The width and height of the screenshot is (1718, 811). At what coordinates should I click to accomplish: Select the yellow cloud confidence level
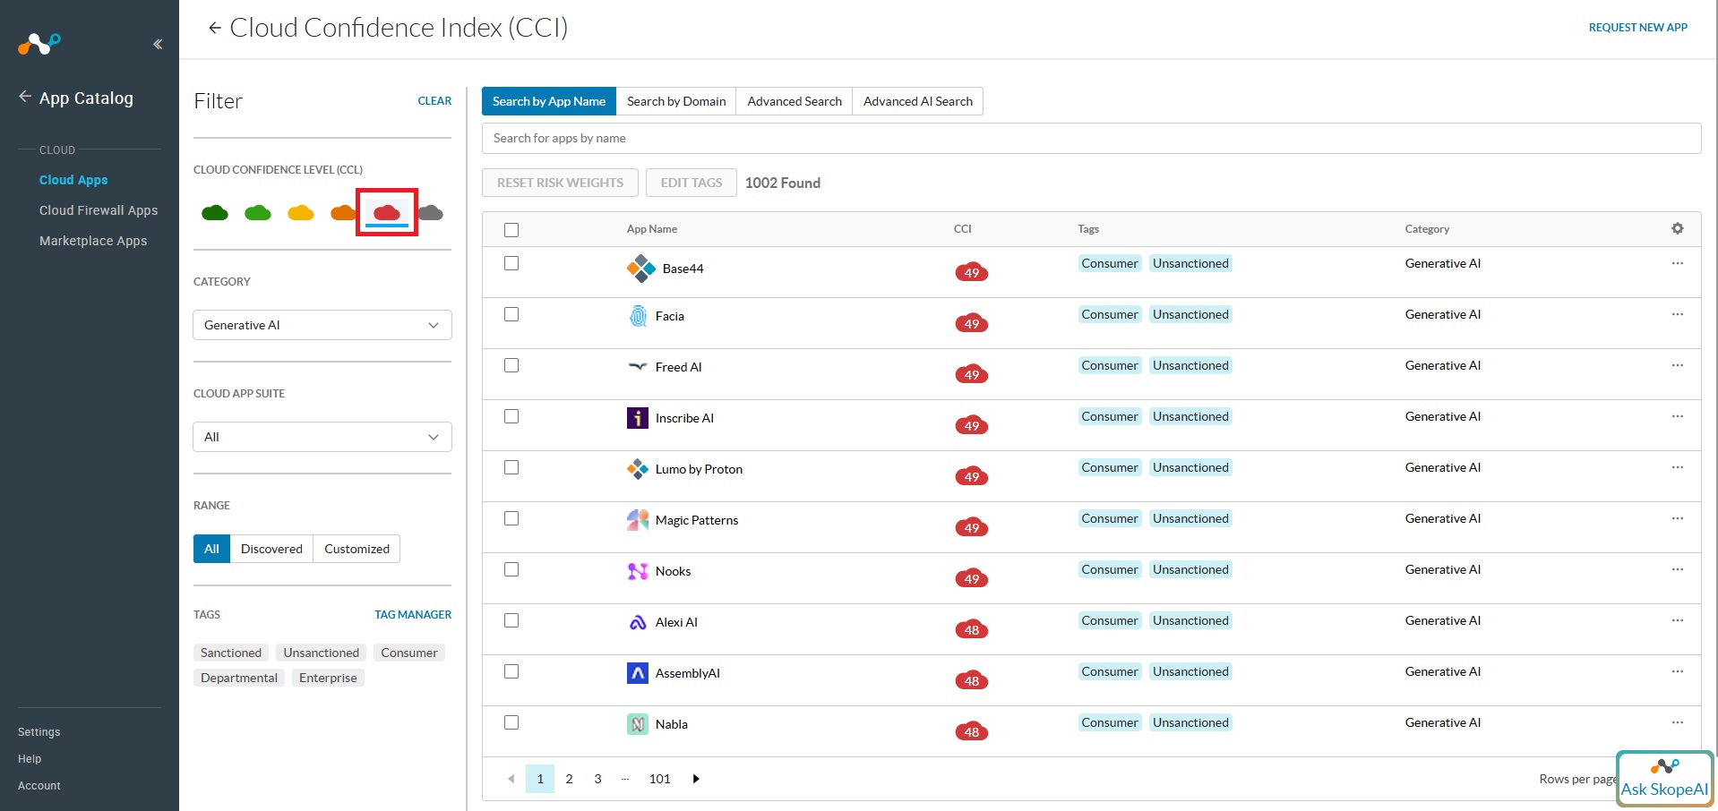point(301,213)
